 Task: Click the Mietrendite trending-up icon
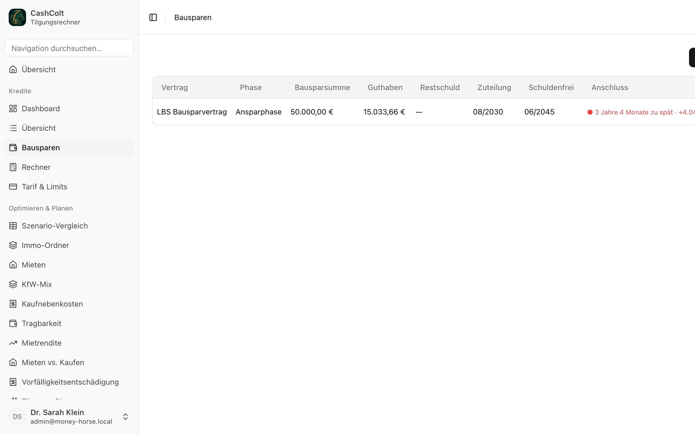pyautogui.click(x=13, y=343)
